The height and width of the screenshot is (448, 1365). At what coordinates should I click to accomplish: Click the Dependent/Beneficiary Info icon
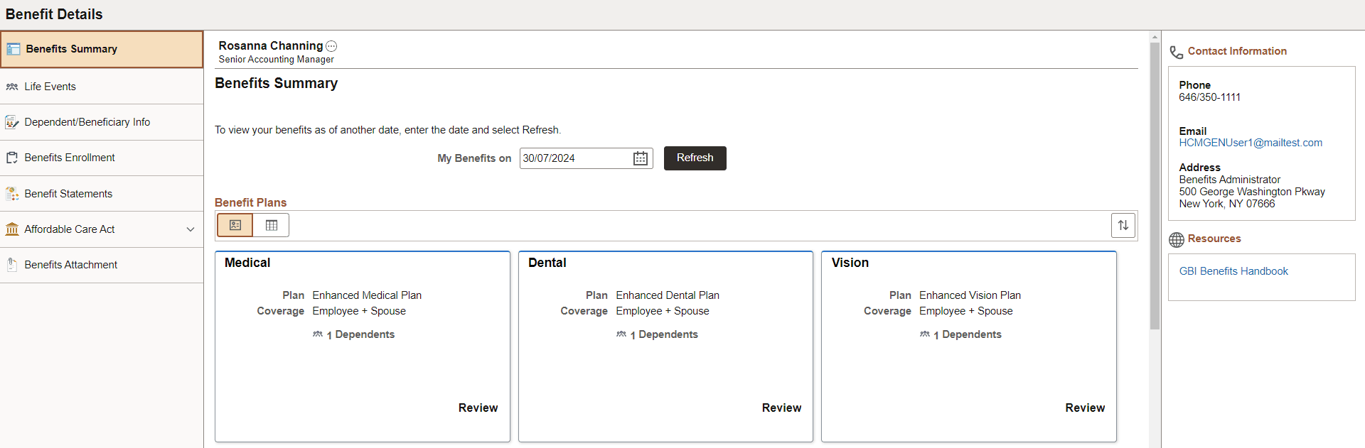tap(12, 122)
